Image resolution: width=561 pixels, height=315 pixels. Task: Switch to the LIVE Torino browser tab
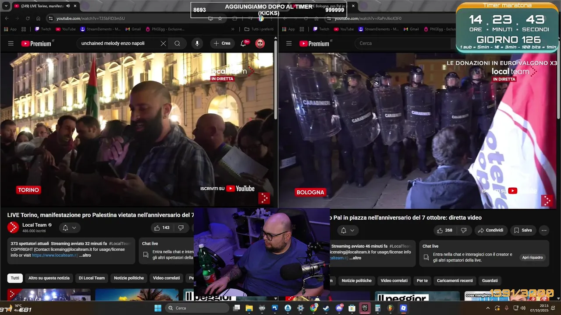(x=43, y=6)
